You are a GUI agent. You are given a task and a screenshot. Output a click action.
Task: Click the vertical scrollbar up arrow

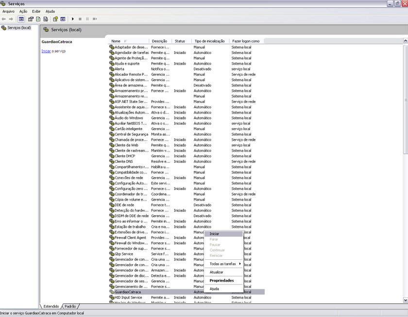[406, 41]
